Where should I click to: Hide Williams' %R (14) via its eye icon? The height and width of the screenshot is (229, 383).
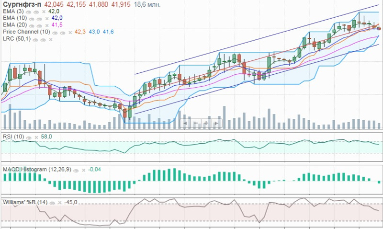click(x=52, y=203)
